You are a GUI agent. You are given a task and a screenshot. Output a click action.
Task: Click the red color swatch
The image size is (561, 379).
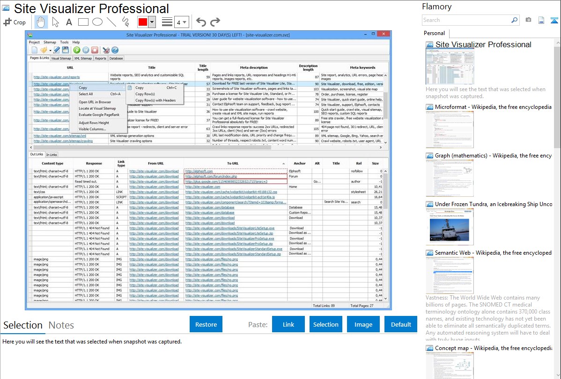click(x=142, y=22)
